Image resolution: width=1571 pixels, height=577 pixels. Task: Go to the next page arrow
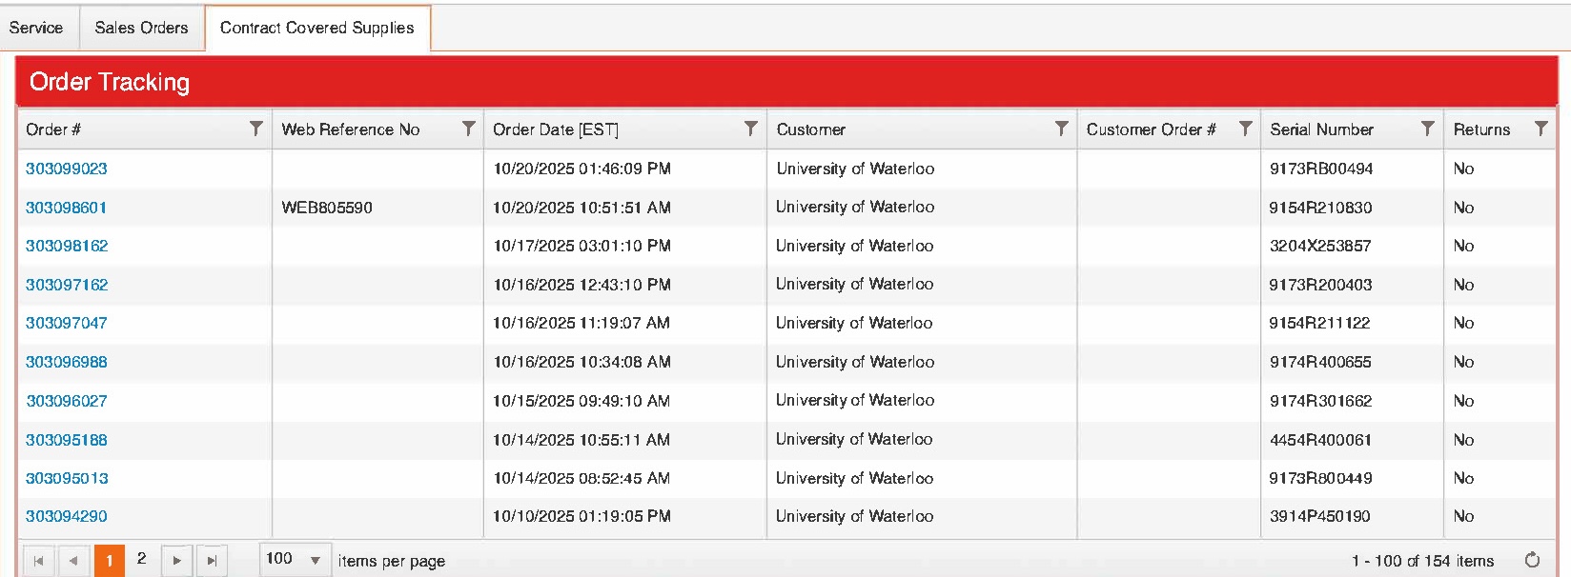(x=176, y=561)
